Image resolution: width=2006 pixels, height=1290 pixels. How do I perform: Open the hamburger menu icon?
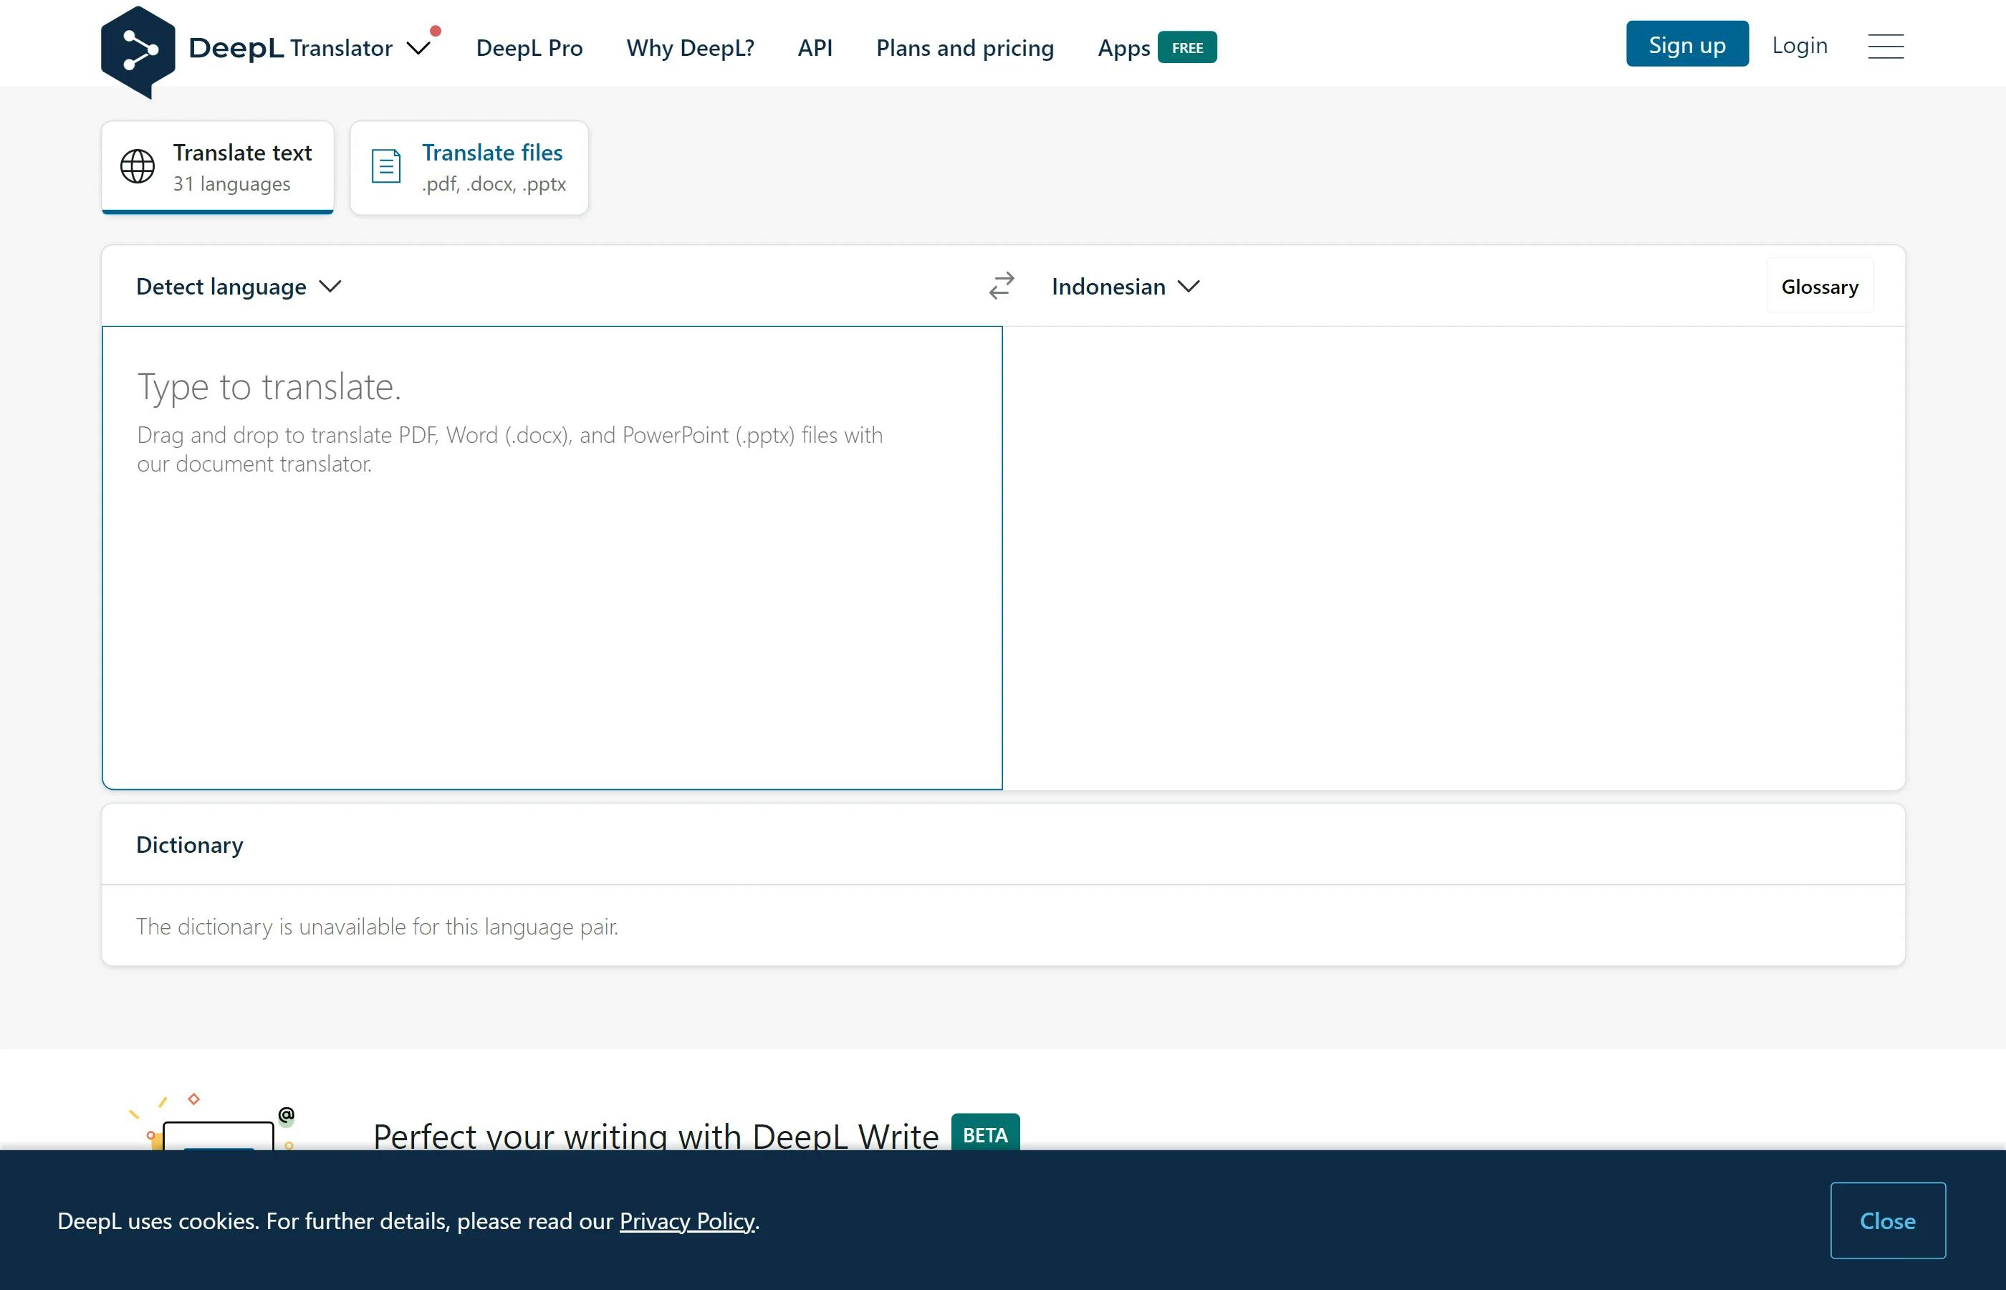[x=1886, y=46]
